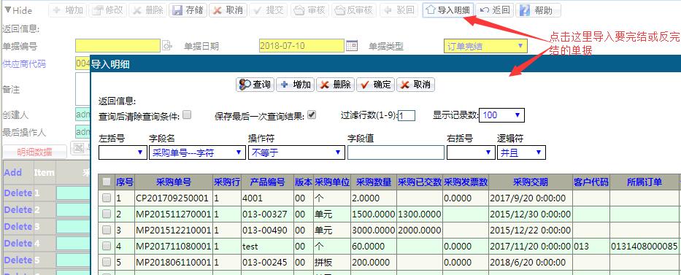The height and width of the screenshot is (275, 681).
Task: Check row 3 MP201512210001 checkbox
Action: (x=106, y=231)
